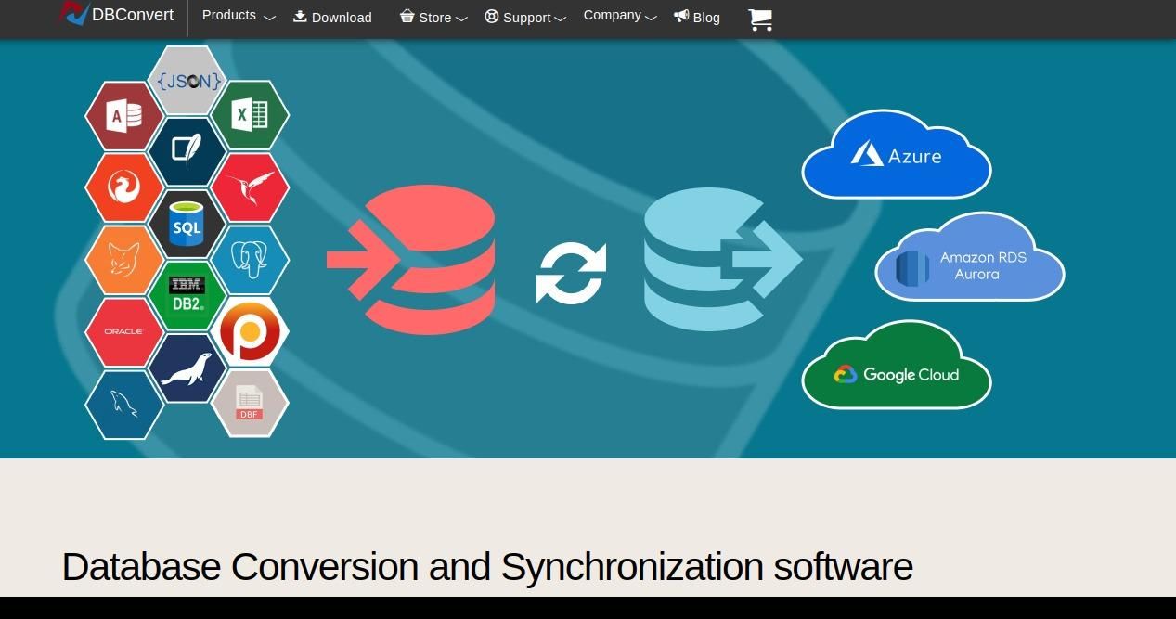Viewport: 1176px width, 619px height.
Task: Select the orange fox hexagon icon
Action: [x=124, y=260]
